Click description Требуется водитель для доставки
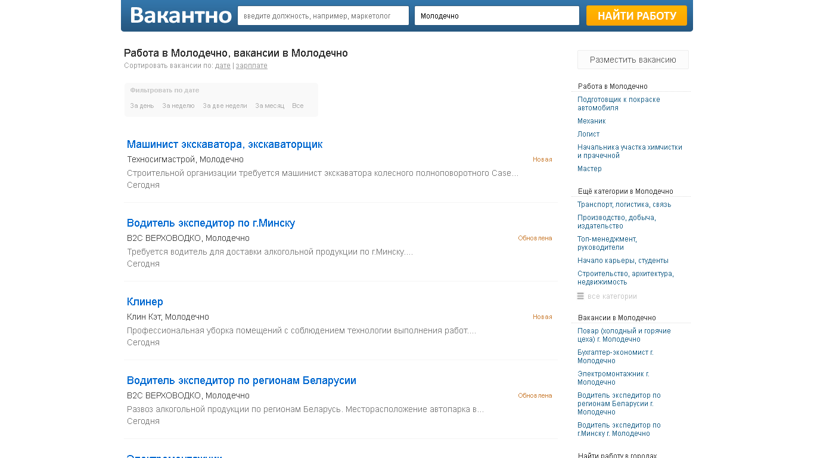Viewport: 814px width, 458px height. coord(270,252)
